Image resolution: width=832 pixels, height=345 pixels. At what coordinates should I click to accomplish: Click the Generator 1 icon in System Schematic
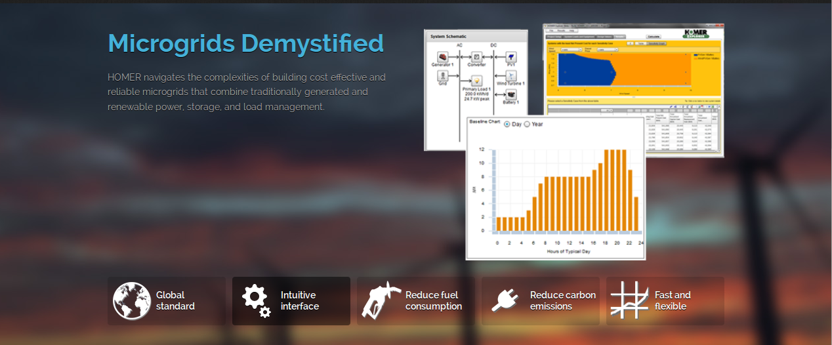[442, 57]
